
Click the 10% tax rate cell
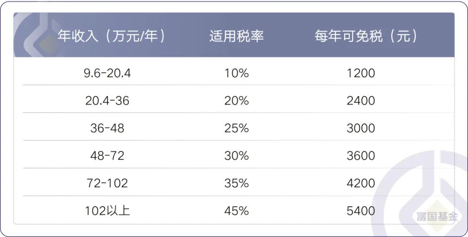(x=237, y=73)
